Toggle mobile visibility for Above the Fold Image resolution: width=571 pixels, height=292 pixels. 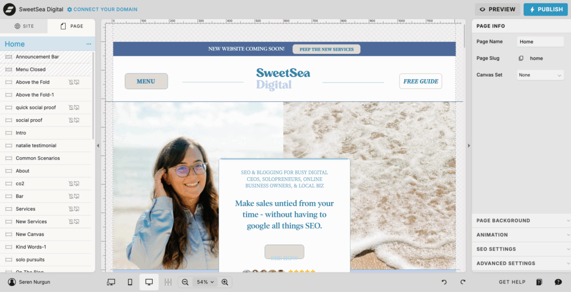tap(71, 82)
